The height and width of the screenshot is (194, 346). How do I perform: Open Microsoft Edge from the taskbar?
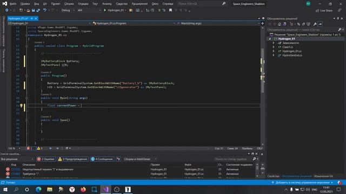tap(38, 189)
